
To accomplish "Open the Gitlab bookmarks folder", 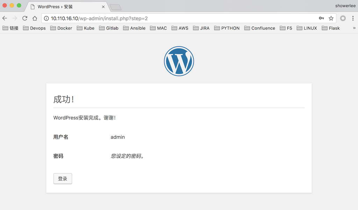I will pos(109,28).
